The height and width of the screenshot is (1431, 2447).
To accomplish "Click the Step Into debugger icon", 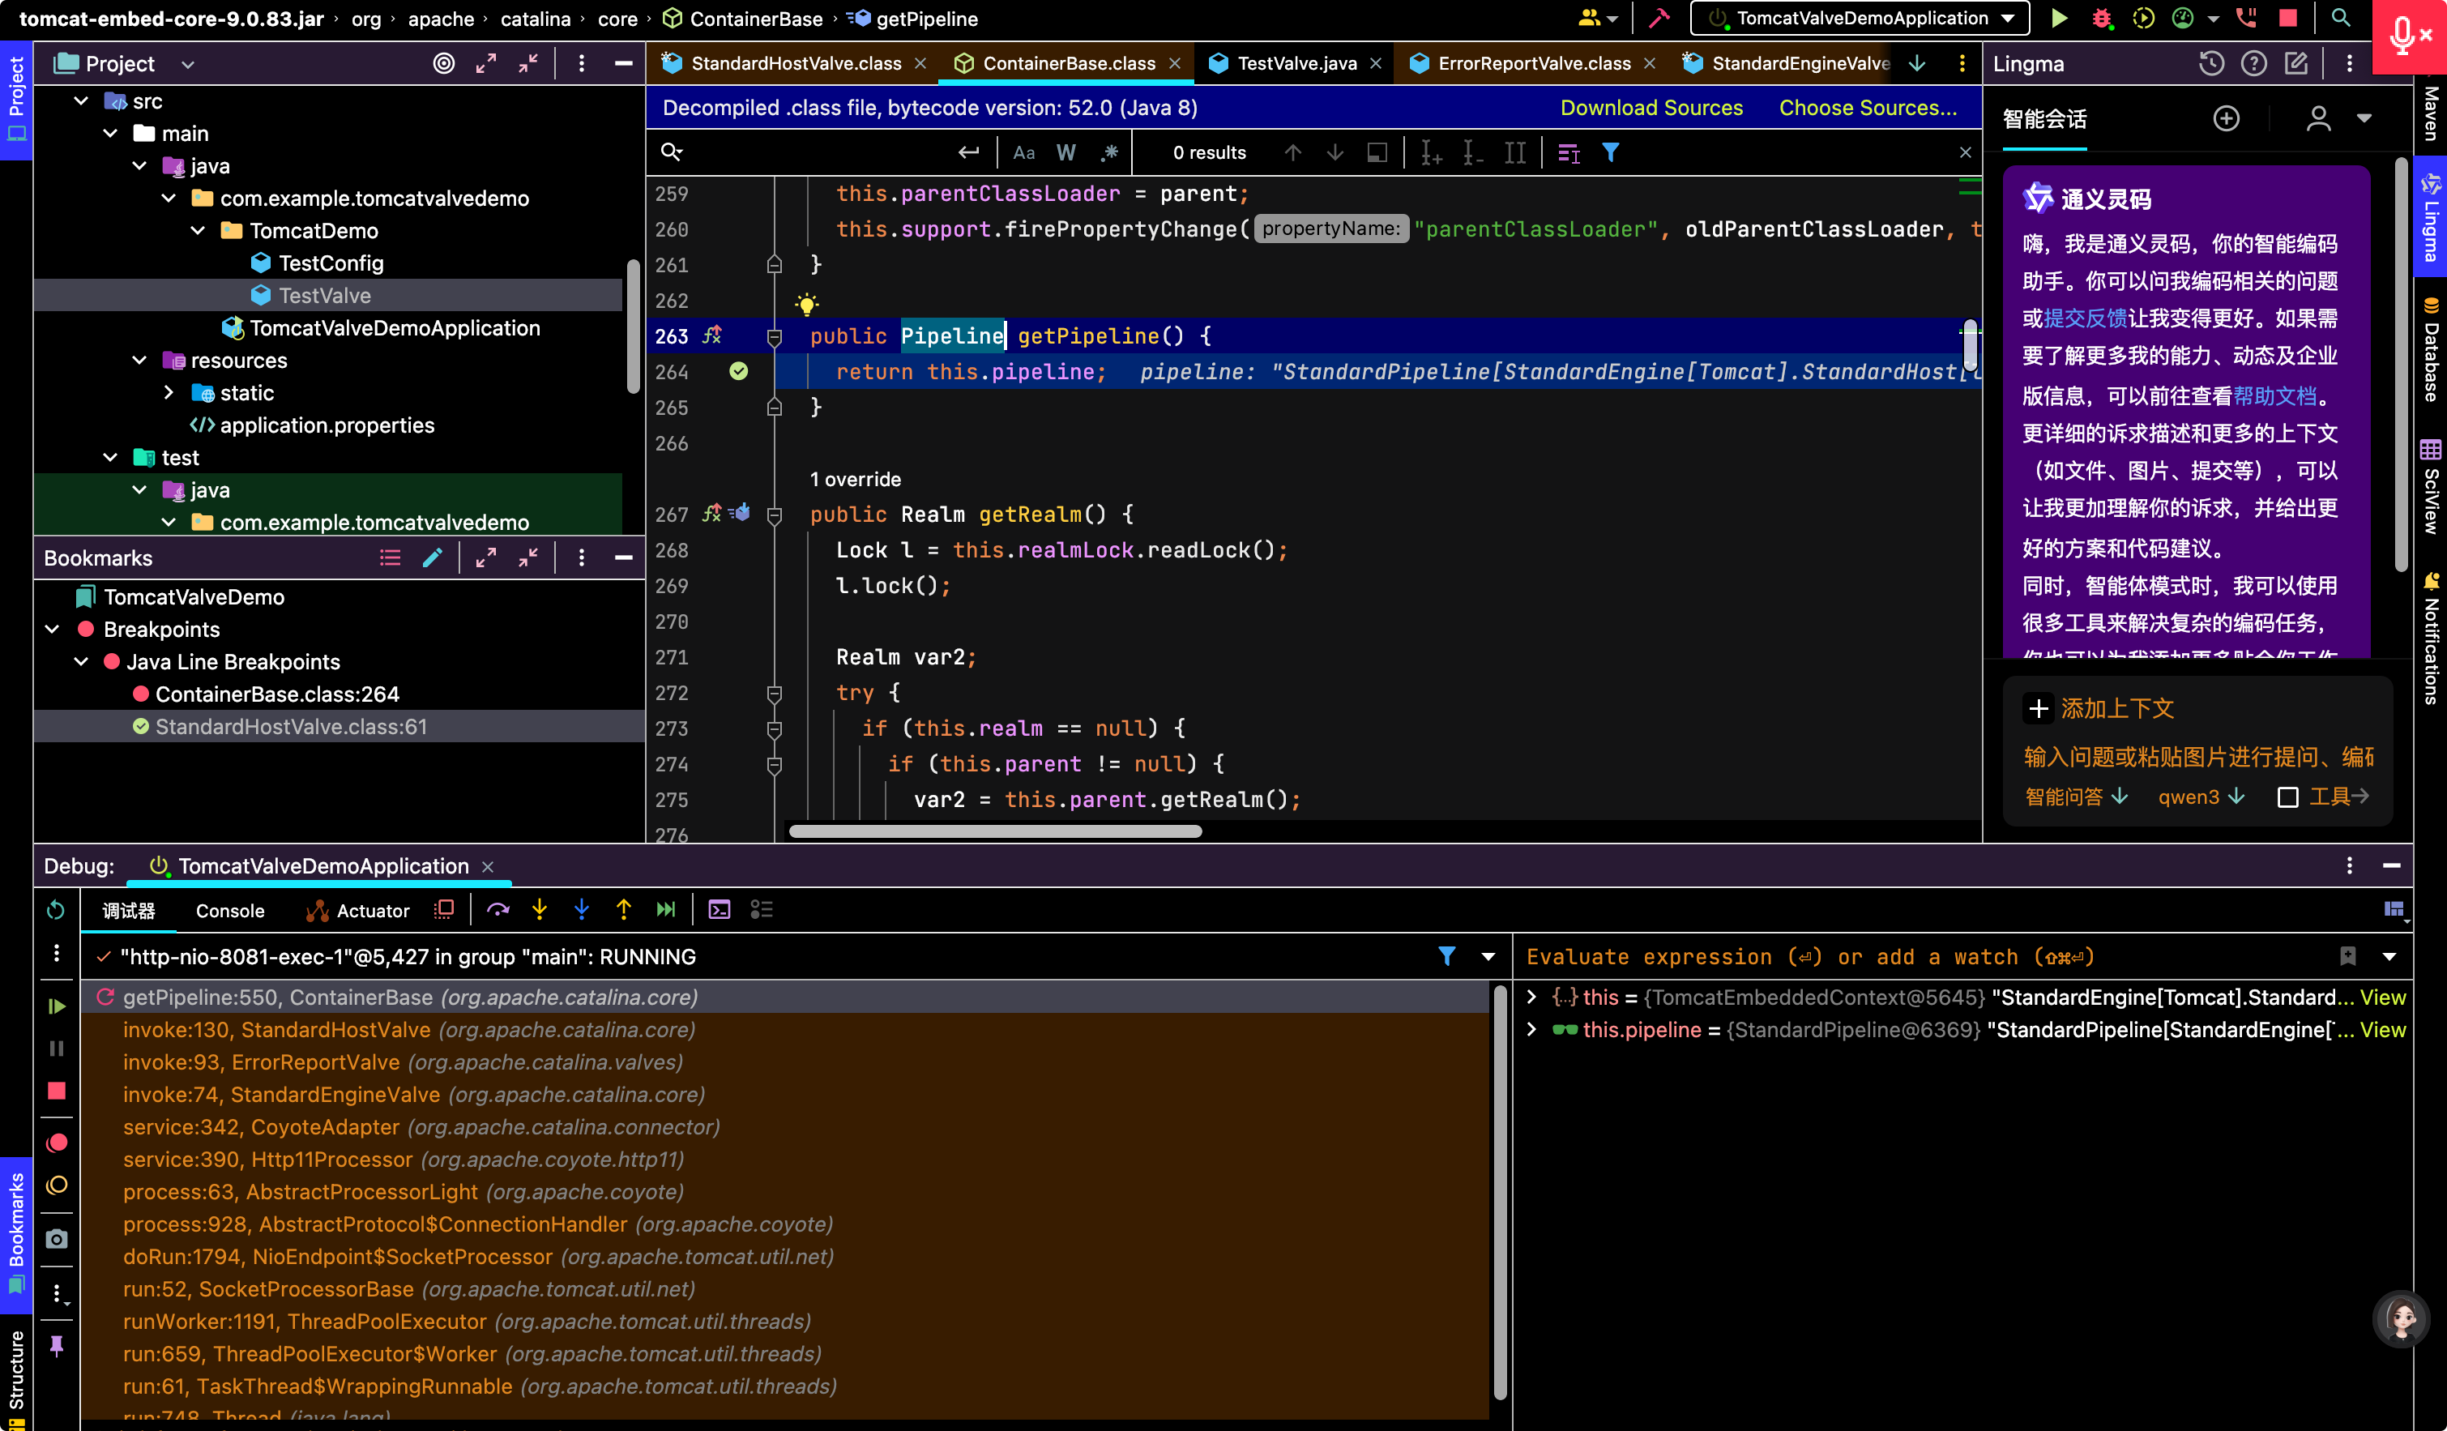I will (x=540, y=910).
